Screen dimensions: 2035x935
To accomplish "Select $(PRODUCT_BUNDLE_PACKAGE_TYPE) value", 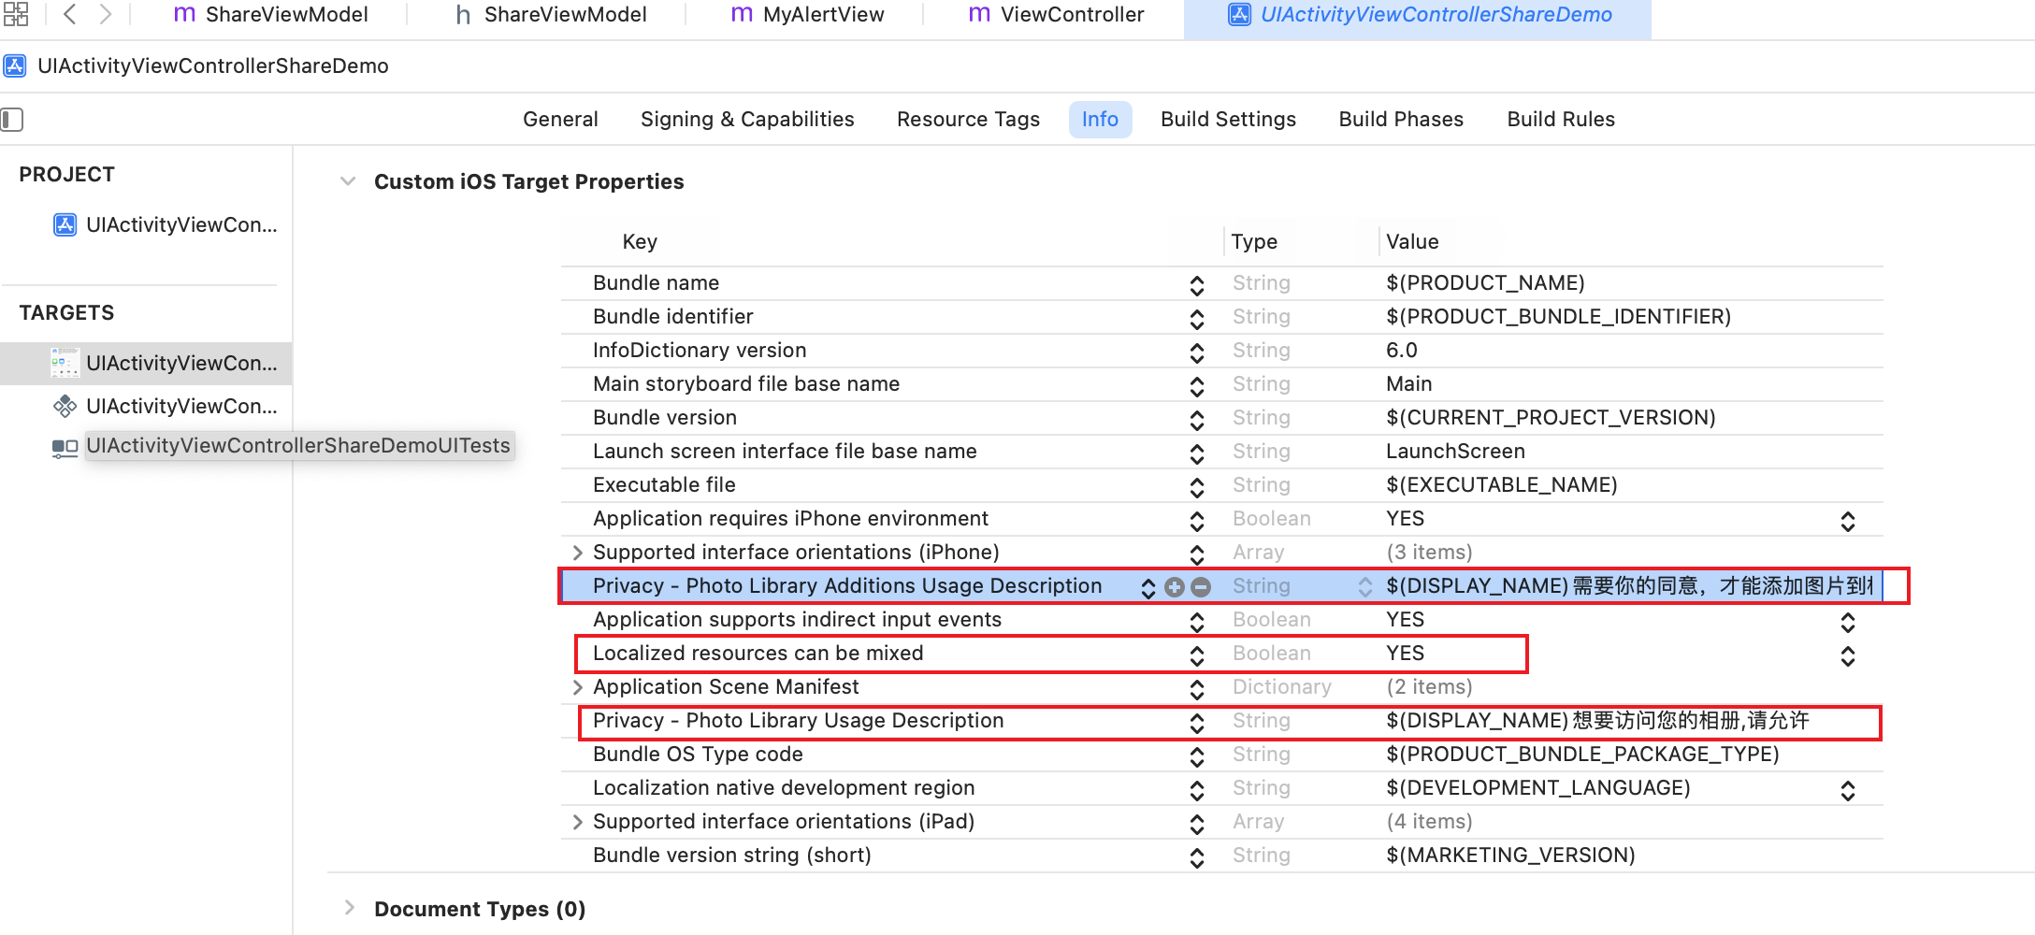I will click(1582, 755).
